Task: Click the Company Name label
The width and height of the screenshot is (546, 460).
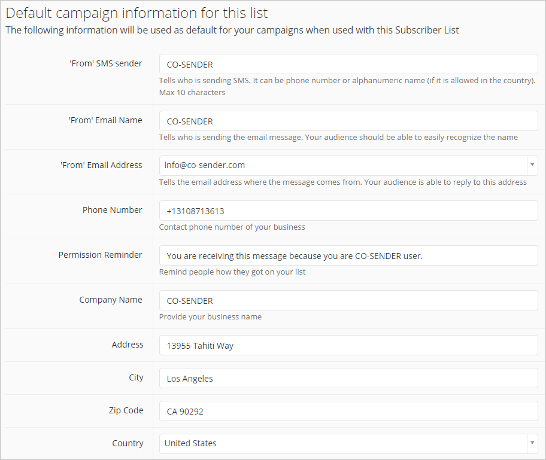Action: (111, 300)
